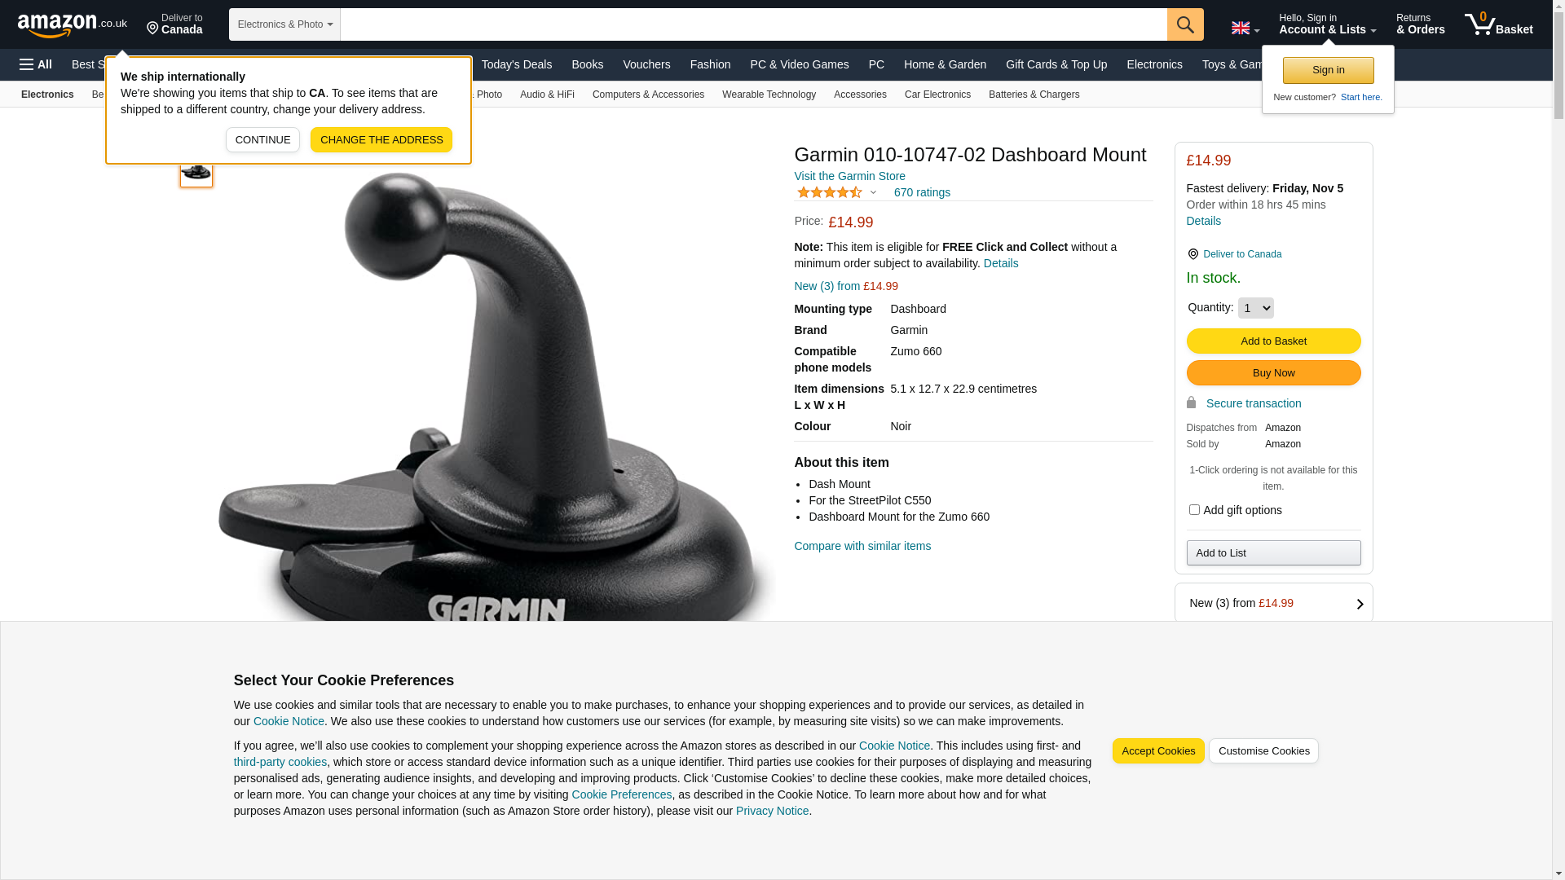Screen dimensions: 1565x880
Task: Expand the New (3) from £14.99 chevron
Action: coord(1360,604)
